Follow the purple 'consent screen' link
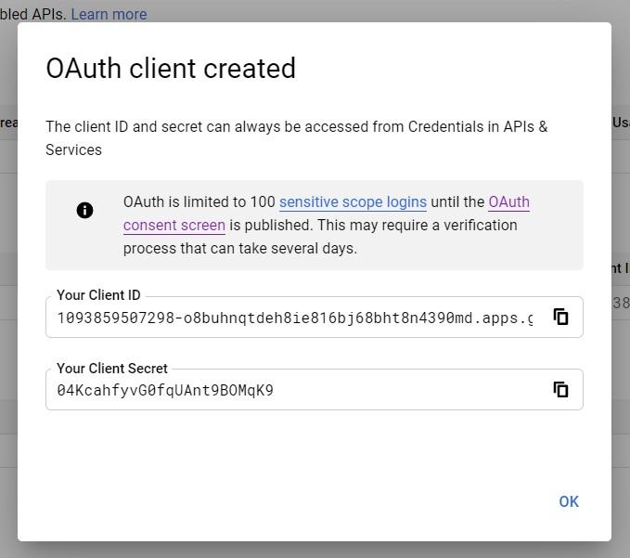Screen dimensions: 630x558 pyautogui.click(x=174, y=225)
